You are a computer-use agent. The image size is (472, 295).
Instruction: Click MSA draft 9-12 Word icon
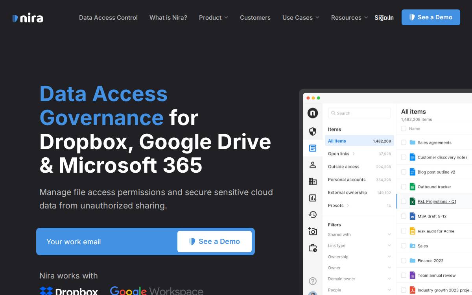(413, 216)
